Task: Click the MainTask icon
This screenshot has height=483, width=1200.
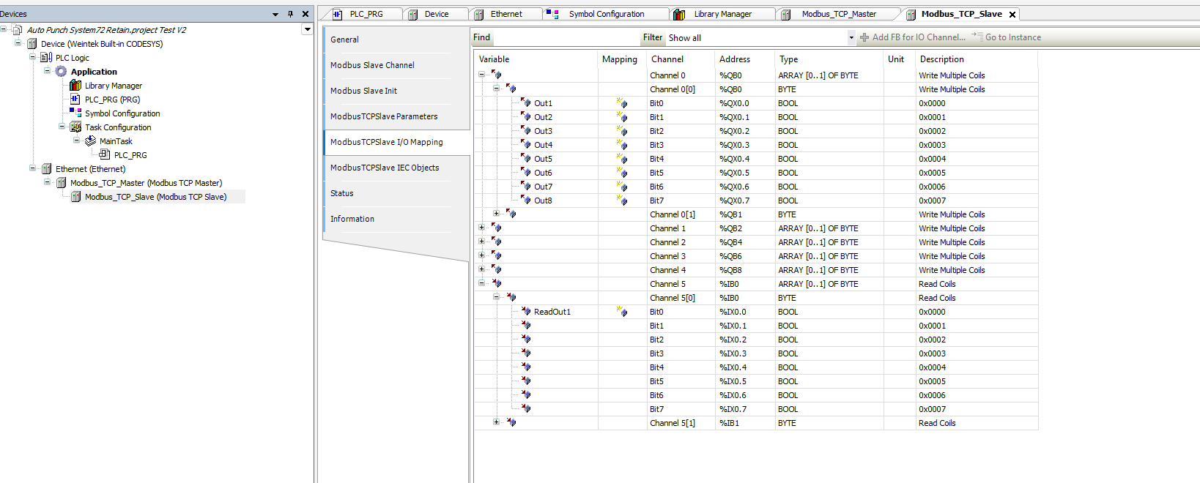Action: point(91,141)
